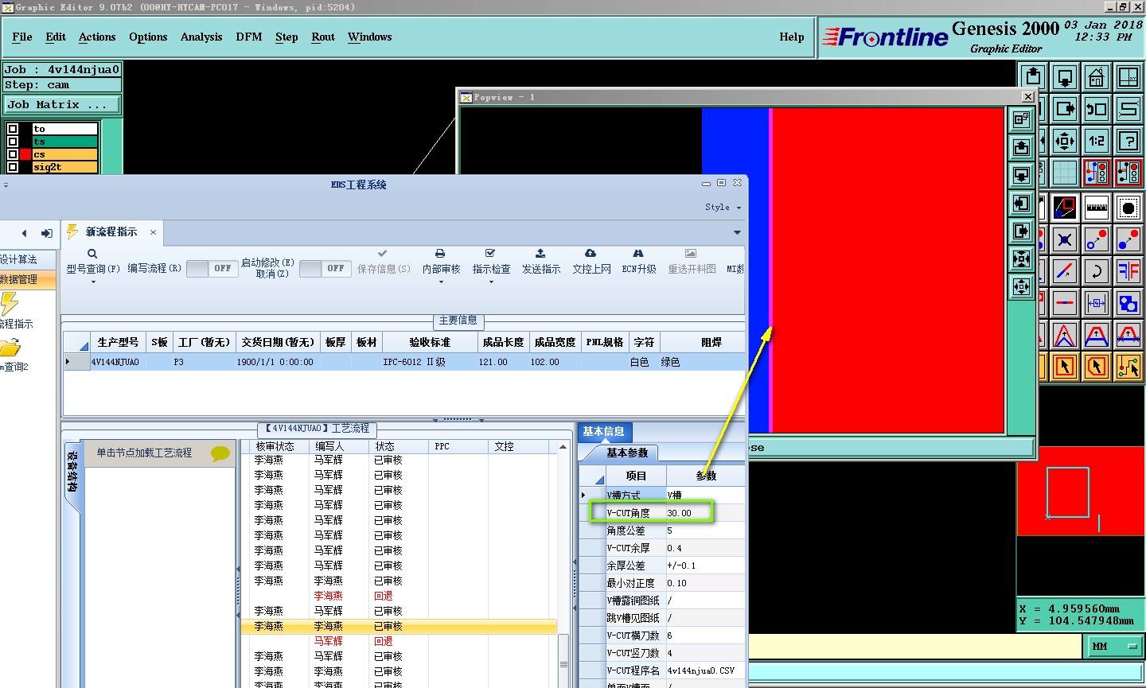Click the dimension width icon
Screen dimensions: 1146x688
point(1097,303)
